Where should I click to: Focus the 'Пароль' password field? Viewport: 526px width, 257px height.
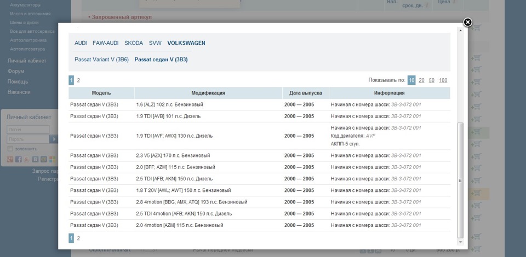coord(28,139)
